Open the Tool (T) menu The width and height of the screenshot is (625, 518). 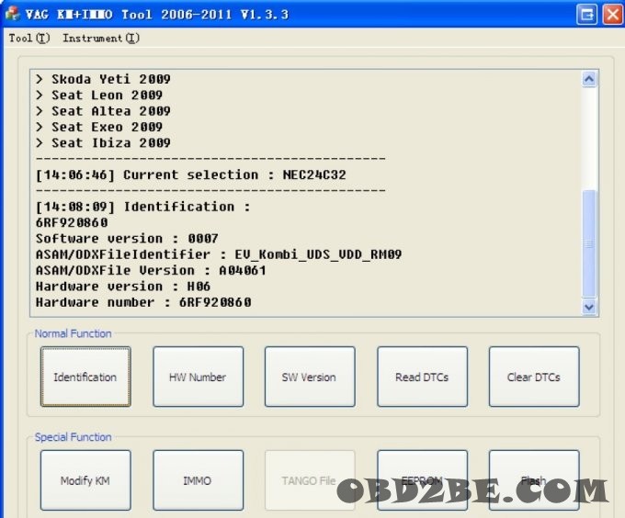point(29,39)
